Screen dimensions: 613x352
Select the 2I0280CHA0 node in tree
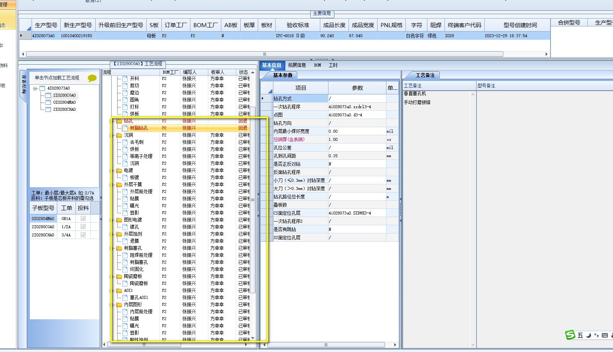(x=64, y=110)
